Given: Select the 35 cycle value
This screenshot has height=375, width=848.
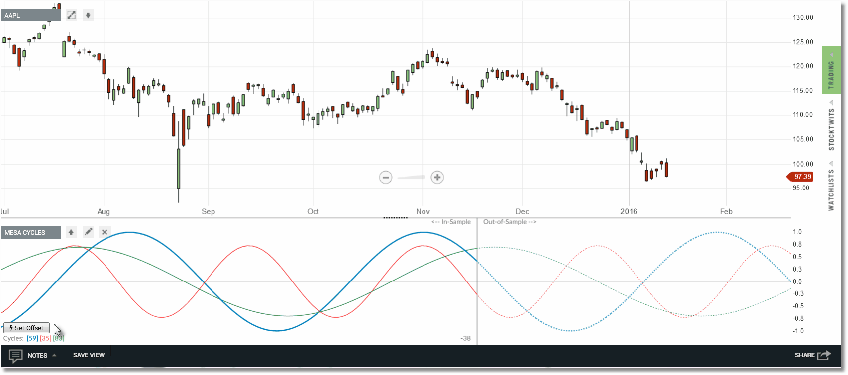Looking at the screenshot, I should pos(45,338).
